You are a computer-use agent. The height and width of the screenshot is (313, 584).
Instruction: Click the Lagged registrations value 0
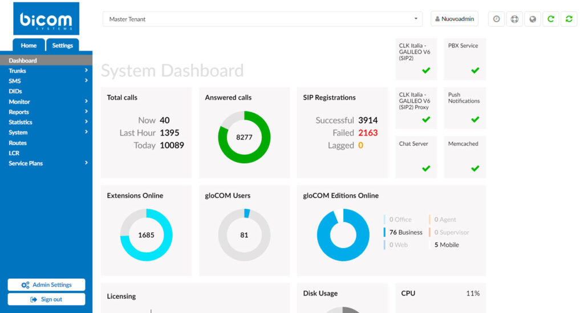pos(360,145)
